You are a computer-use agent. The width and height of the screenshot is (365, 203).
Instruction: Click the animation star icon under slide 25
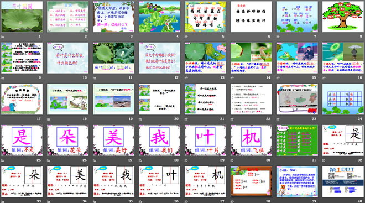3,160
